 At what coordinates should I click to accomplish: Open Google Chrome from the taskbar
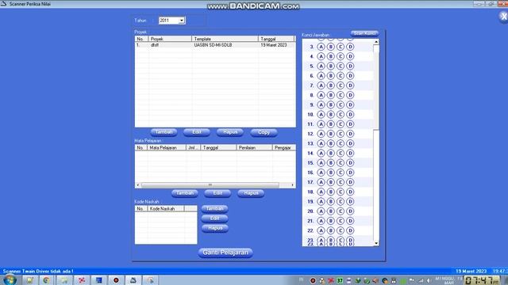[46, 280]
